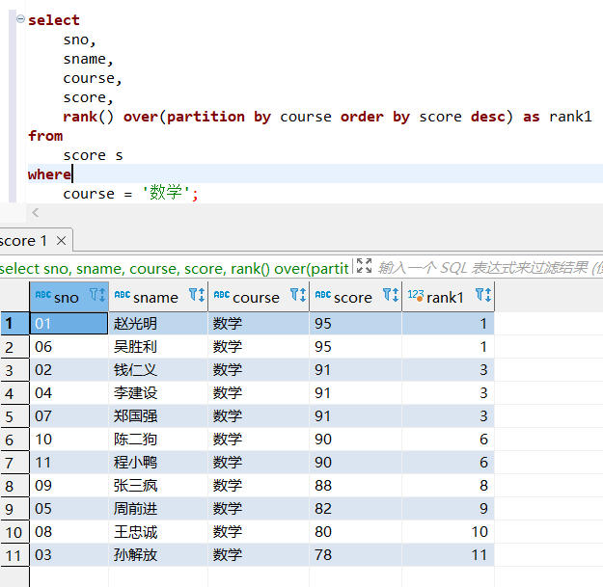Select the sname column header
This screenshot has width=603, height=587.
158,297
